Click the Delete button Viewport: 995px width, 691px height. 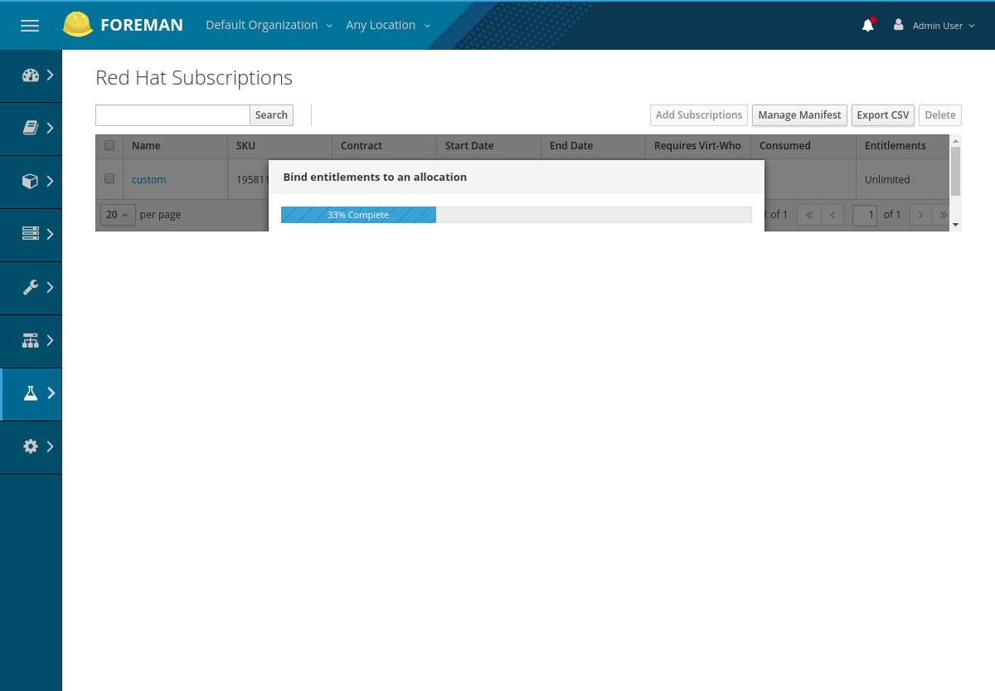click(940, 115)
